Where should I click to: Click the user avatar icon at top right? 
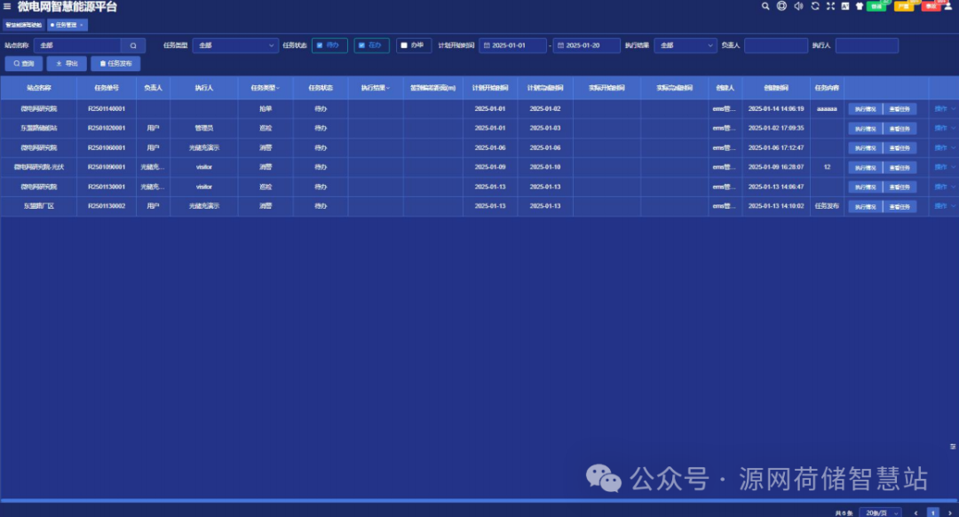[x=948, y=6]
